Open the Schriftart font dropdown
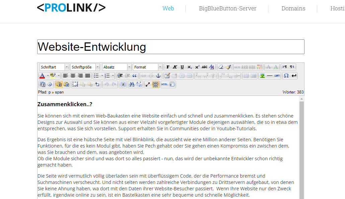This screenshot has width=345, height=199. 54,67
